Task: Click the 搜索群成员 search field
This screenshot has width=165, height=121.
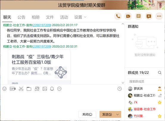Action: click(145, 81)
